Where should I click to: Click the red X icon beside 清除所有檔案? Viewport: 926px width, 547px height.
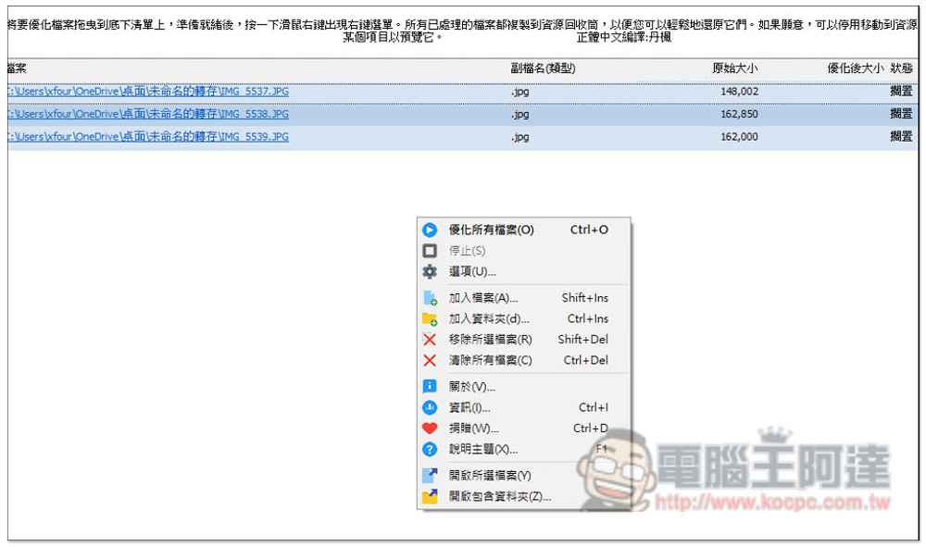tap(430, 361)
